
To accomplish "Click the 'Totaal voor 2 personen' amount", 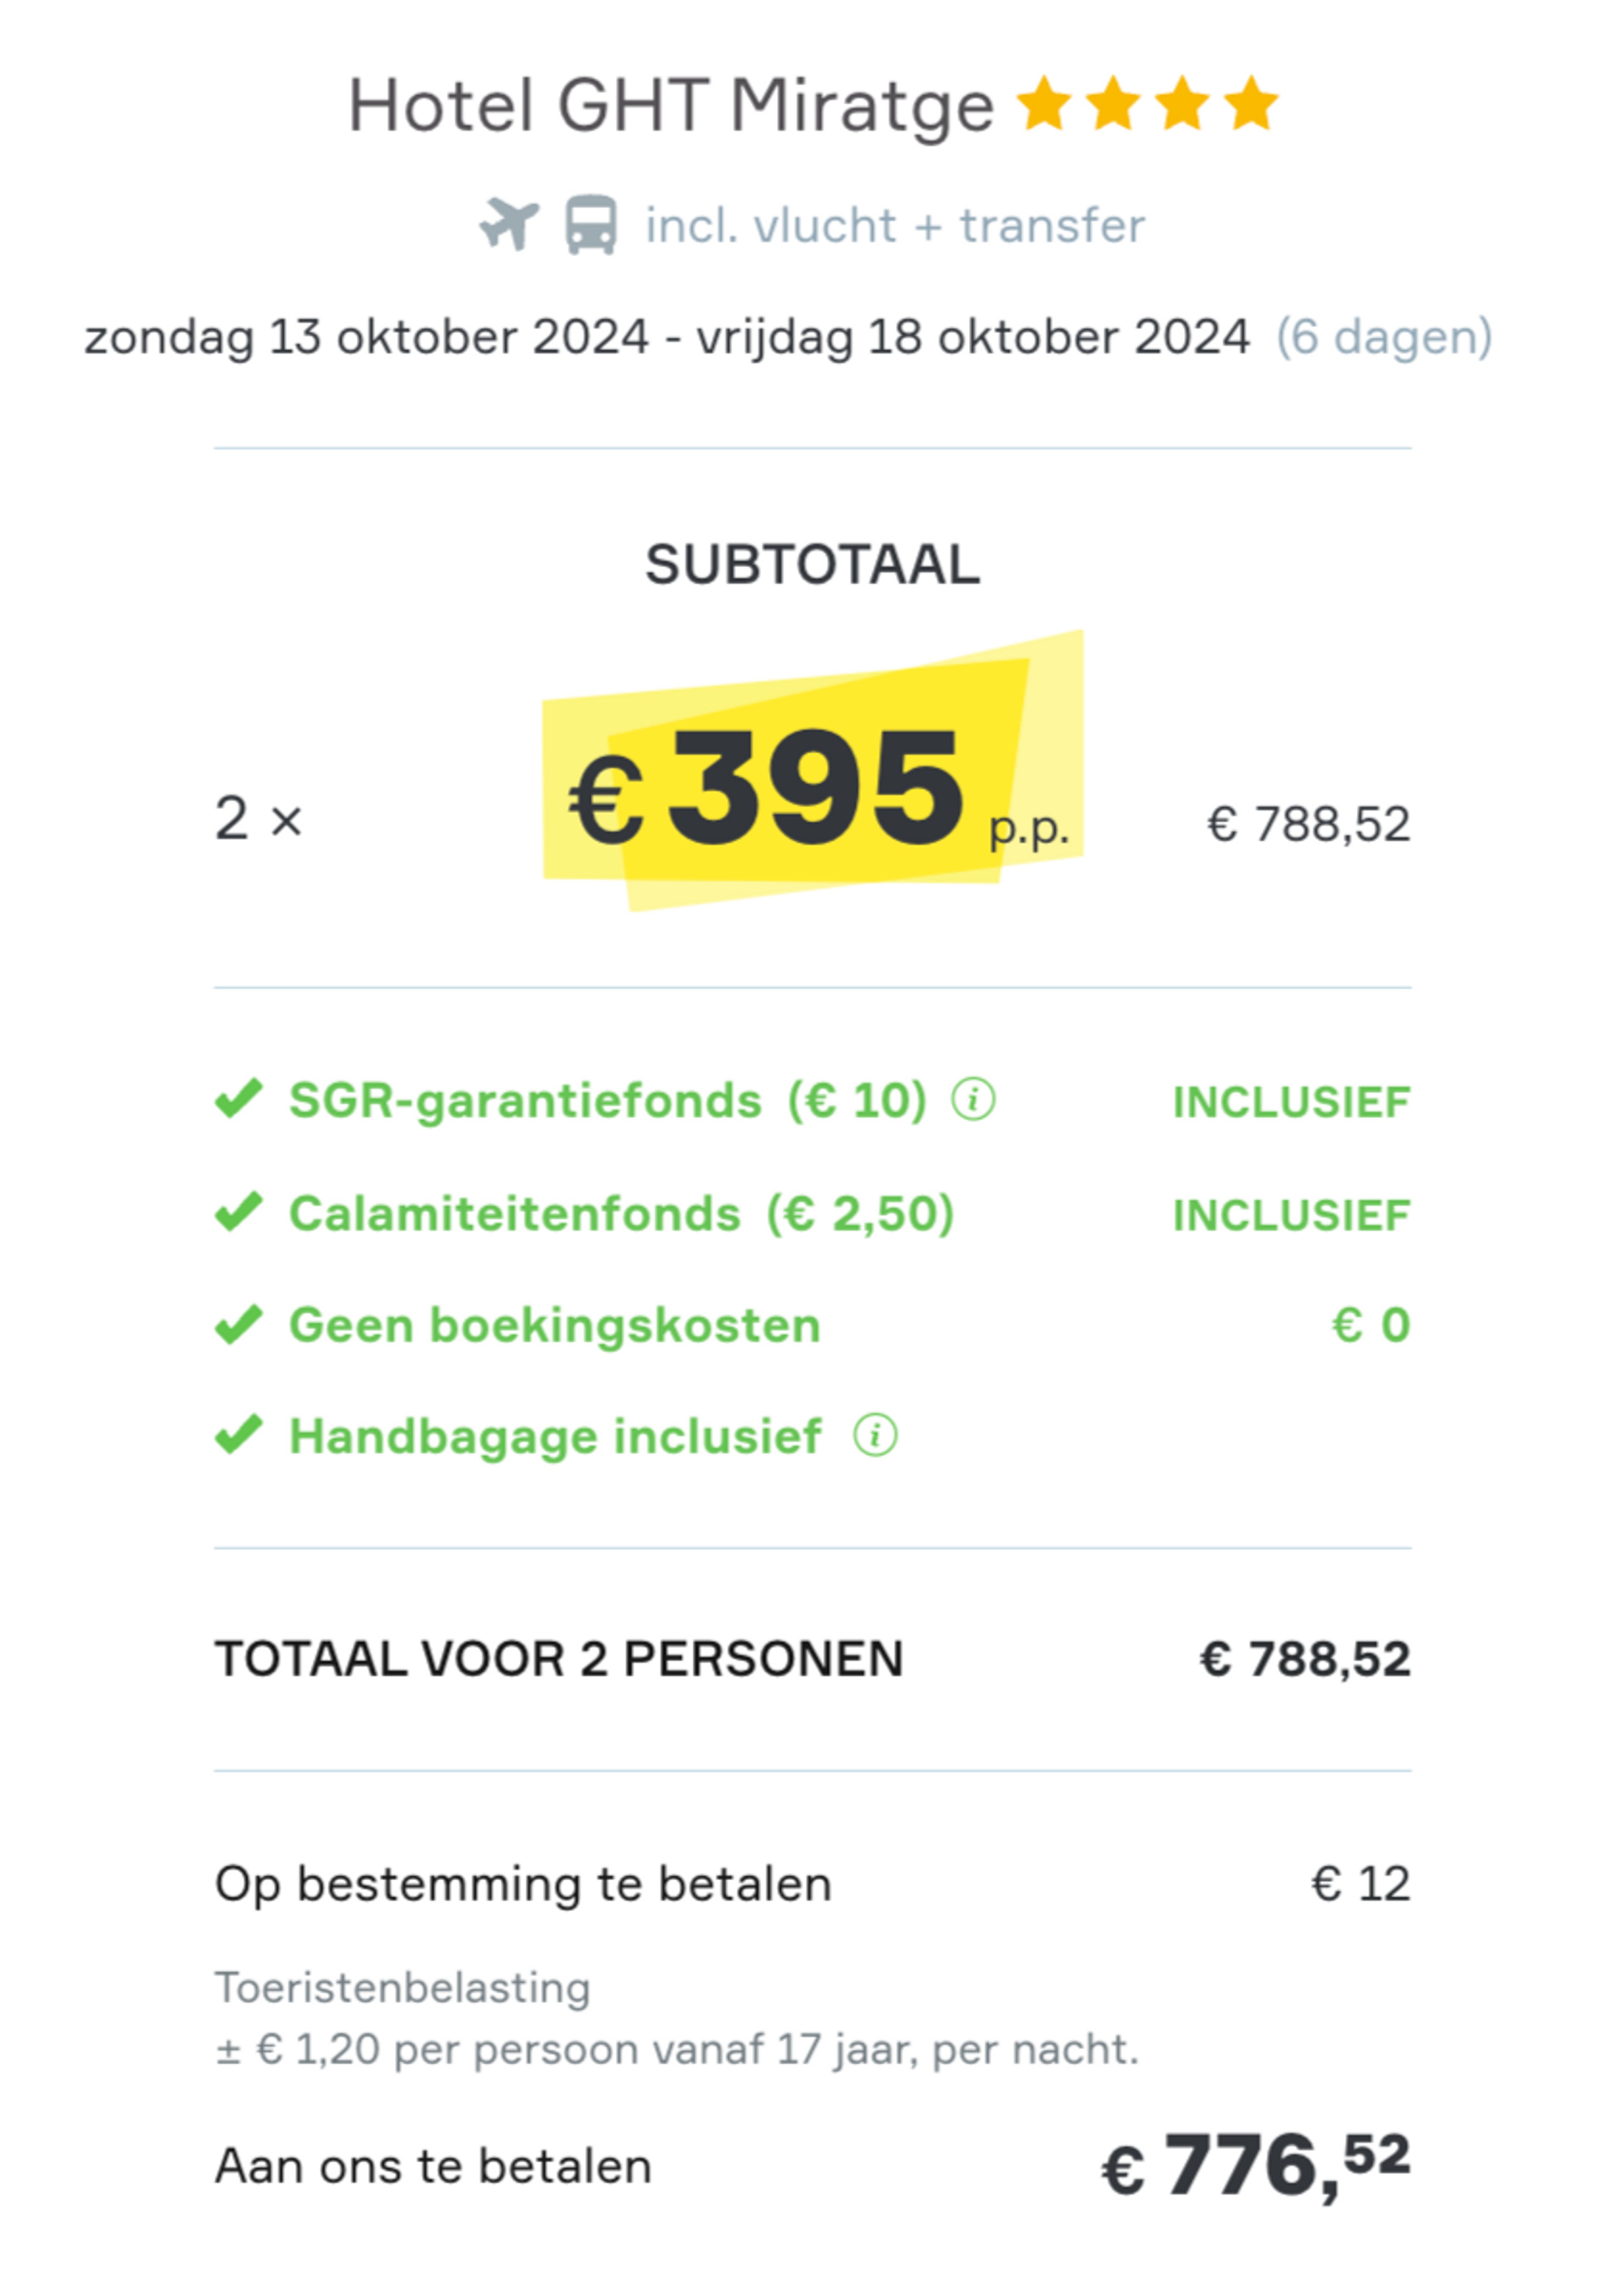I will [x=1305, y=1659].
